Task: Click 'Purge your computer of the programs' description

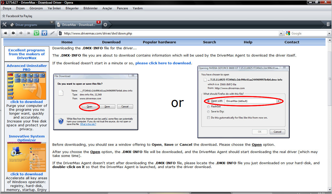Action: click(x=27, y=117)
